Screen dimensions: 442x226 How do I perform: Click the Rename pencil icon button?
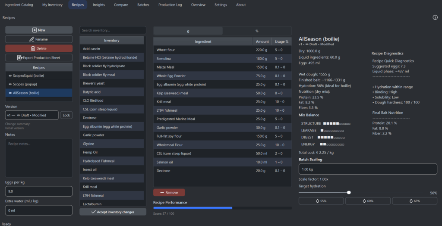click(32, 39)
